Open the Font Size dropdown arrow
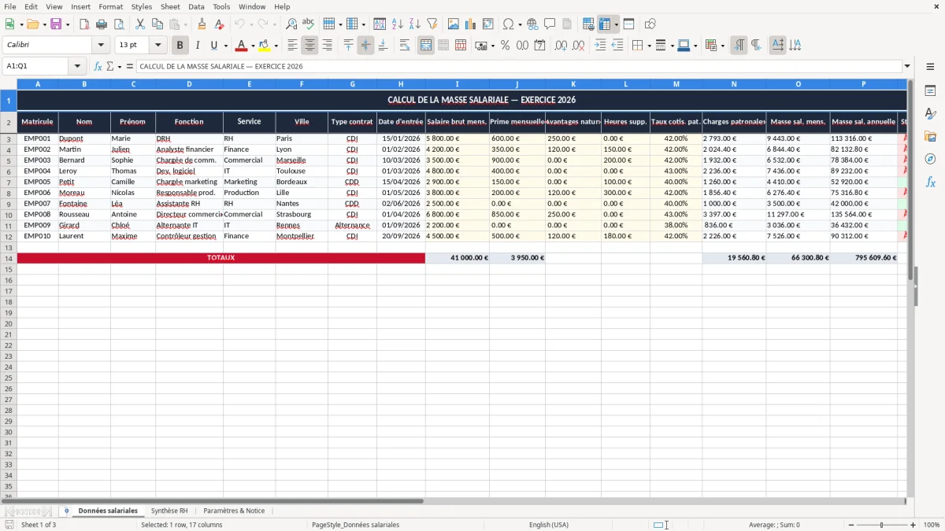Image resolution: width=945 pixels, height=531 pixels. (157, 46)
